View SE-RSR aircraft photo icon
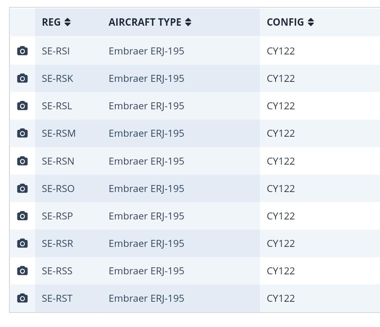The height and width of the screenshot is (327, 380). pos(22,243)
